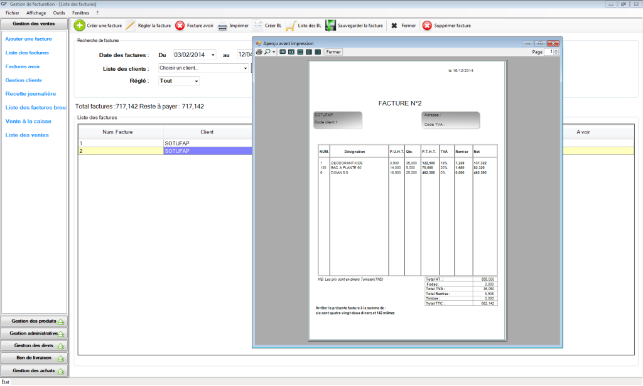The width and height of the screenshot is (643, 386).
Task: Click the print icon in preview window
Action: pos(259,52)
